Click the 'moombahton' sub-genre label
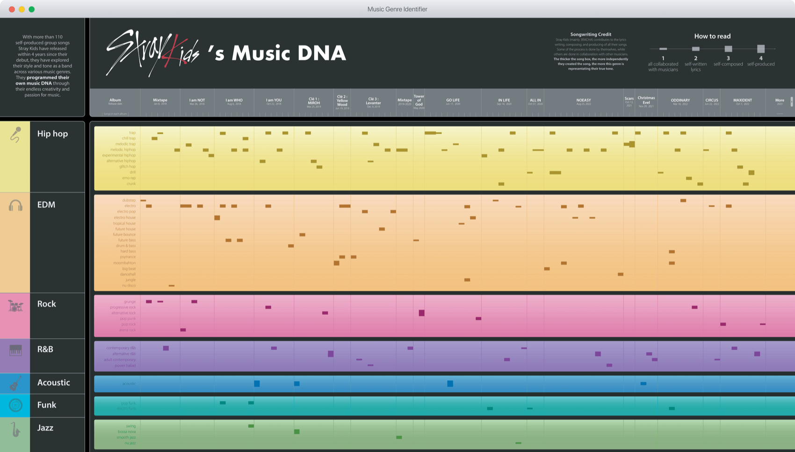 pyautogui.click(x=124, y=263)
